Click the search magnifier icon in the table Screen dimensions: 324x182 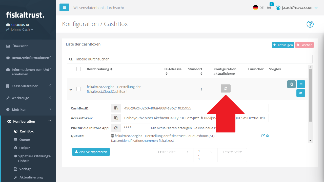point(71,59)
